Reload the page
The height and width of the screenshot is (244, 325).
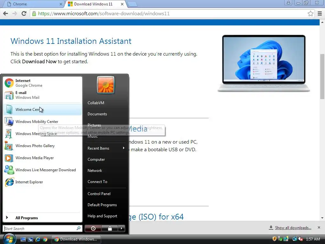coord(24,13)
